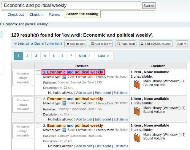Go to results page 5
The width and height of the screenshot is (190, 150).
[53, 56]
